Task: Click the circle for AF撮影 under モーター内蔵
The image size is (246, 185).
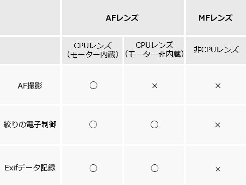Action: (x=93, y=85)
